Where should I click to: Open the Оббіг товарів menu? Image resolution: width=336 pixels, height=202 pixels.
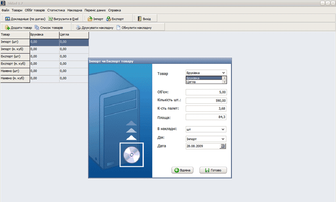[x=35, y=10]
